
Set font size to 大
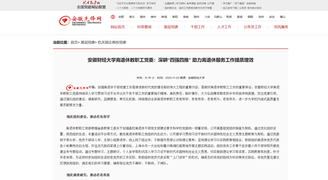click(x=146, y=78)
